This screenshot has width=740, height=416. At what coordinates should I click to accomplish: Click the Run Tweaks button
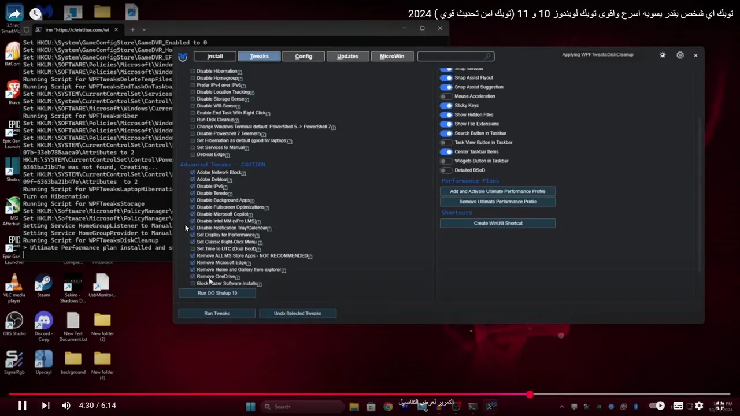pyautogui.click(x=217, y=313)
